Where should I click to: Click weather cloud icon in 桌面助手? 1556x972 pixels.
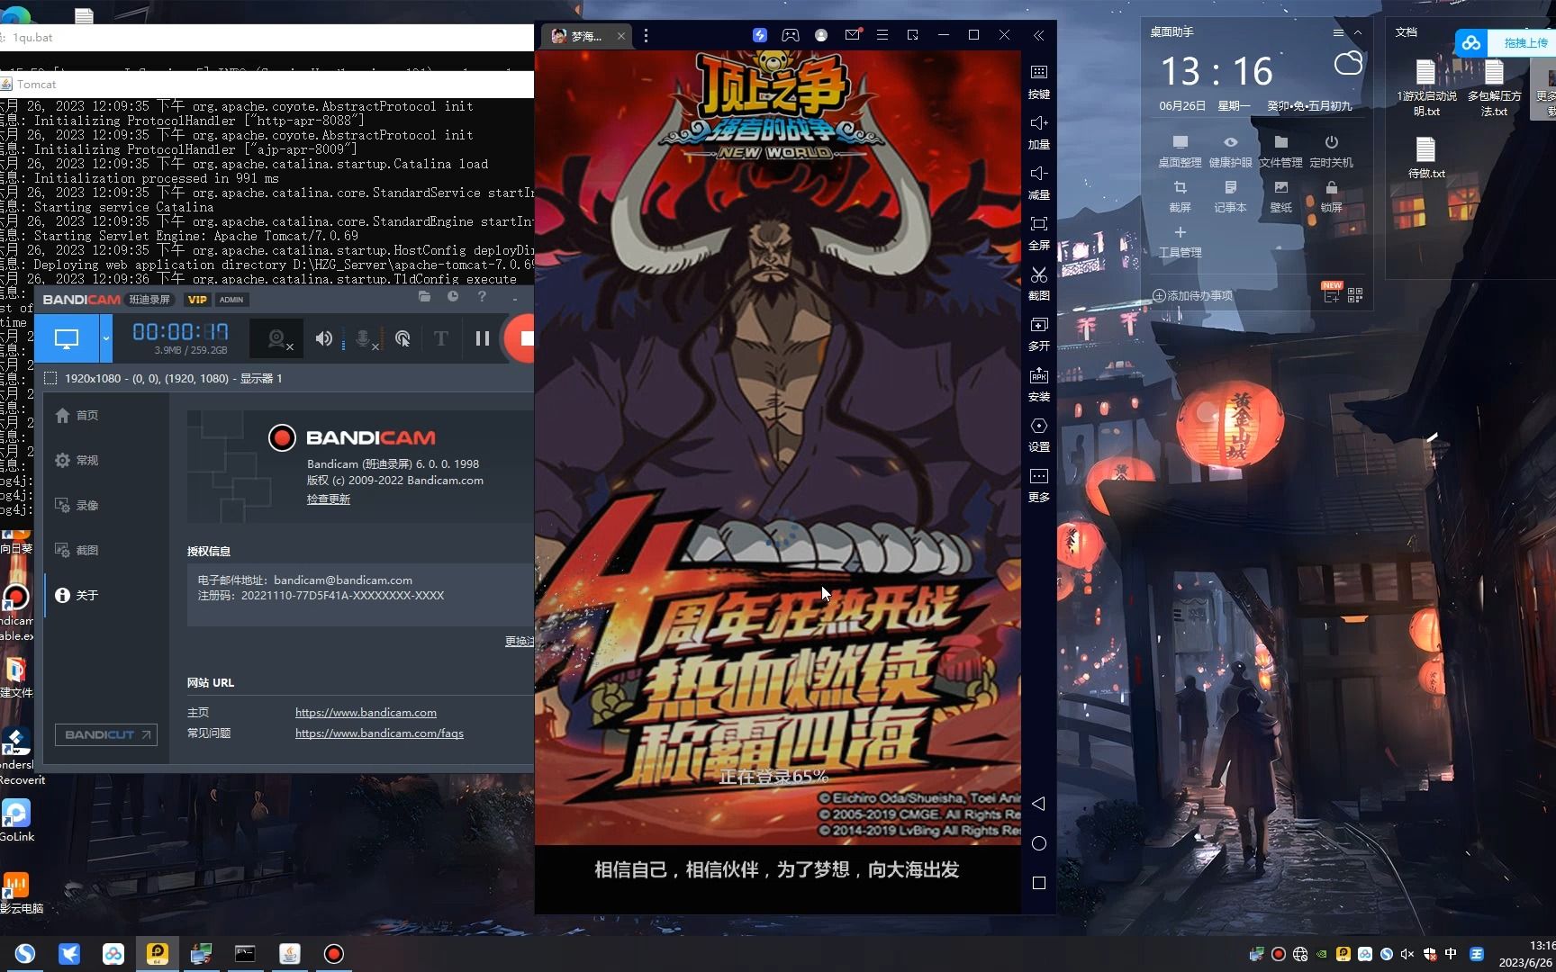[1348, 63]
